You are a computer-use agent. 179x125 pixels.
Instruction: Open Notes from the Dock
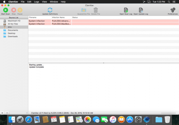click(62, 119)
